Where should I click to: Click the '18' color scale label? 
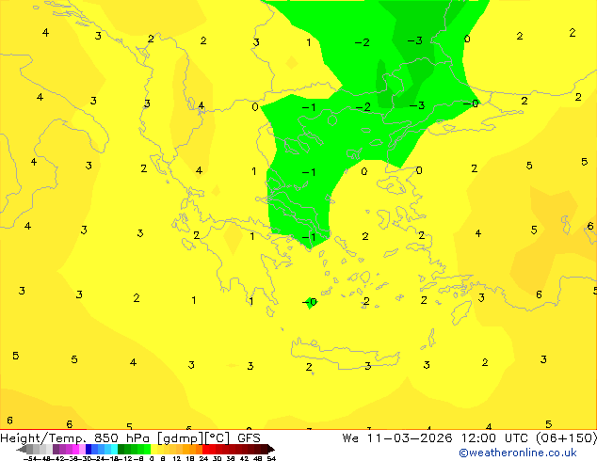coord(190,459)
